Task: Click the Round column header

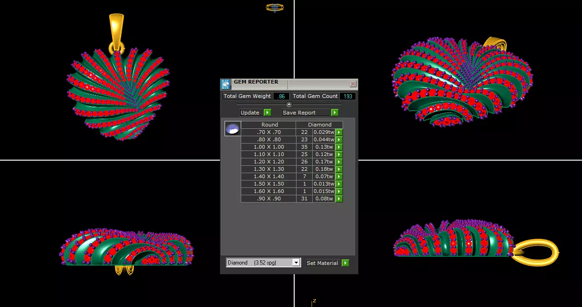Action: [x=270, y=125]
